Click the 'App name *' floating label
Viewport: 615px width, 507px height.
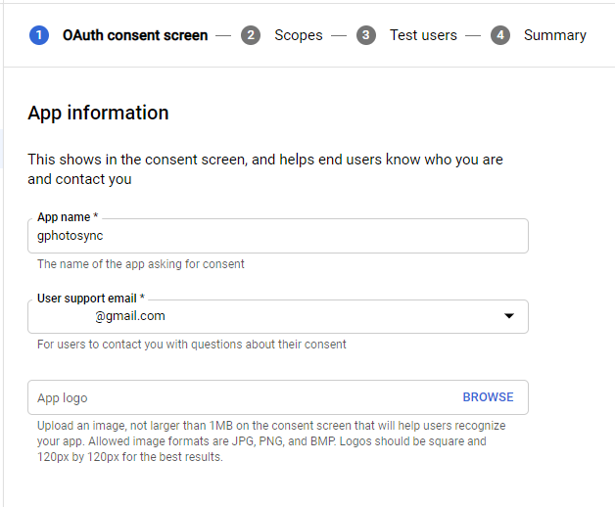pyautogui.click(x=68, y=217)
